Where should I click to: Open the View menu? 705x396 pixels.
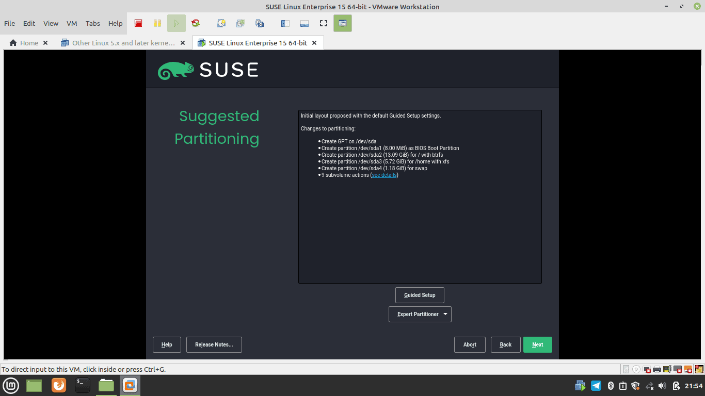point(51,23)
